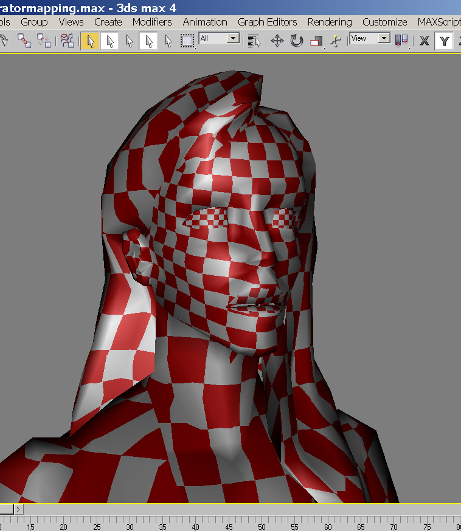Activate the Select and Rotate tool
Screen dimensions: 461x531
[x=297, y=41]
